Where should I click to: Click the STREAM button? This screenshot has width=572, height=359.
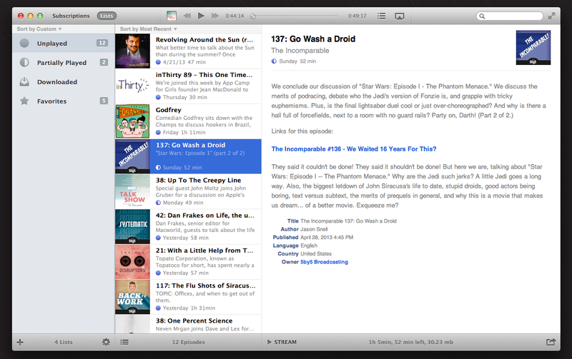click(x=282, y=343)
